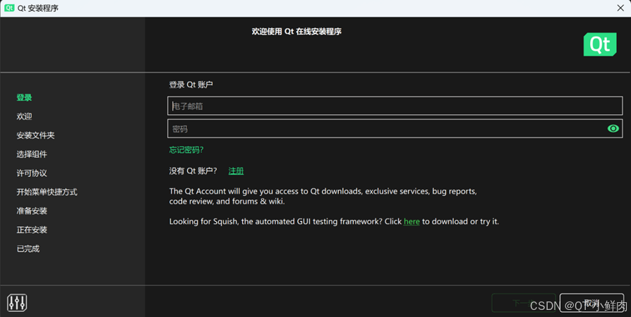
Task: Select 许可协议 step in sidebar
Action: point(32,173)
